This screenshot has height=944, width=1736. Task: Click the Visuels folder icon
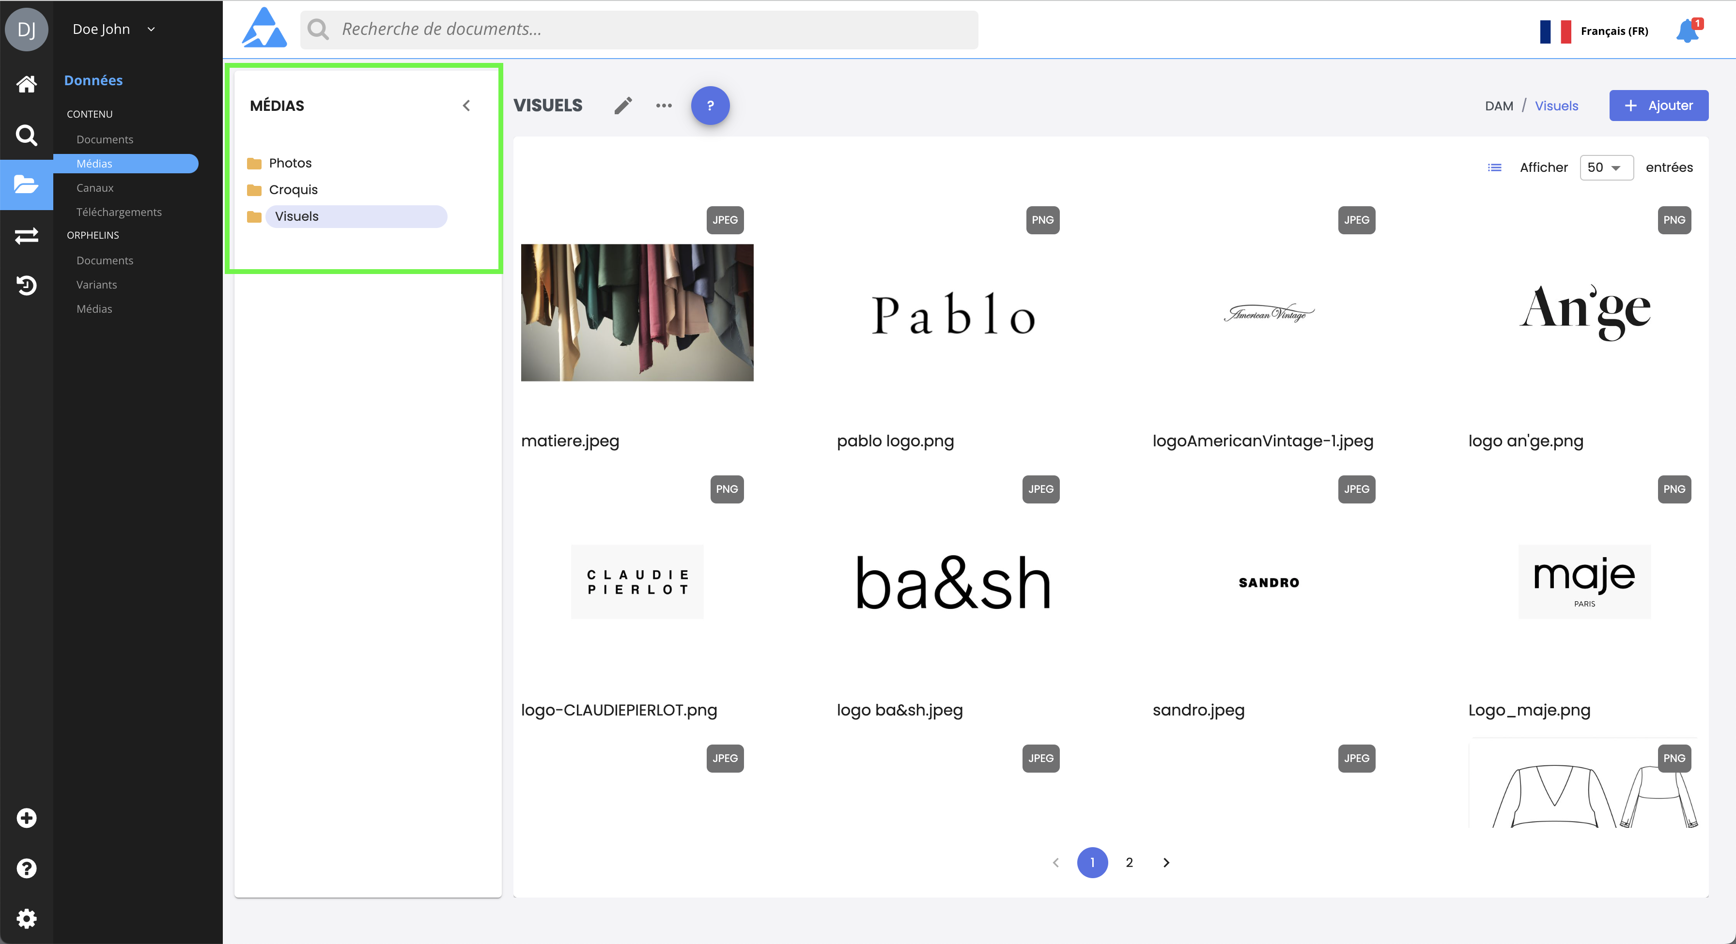coord(254,217)
